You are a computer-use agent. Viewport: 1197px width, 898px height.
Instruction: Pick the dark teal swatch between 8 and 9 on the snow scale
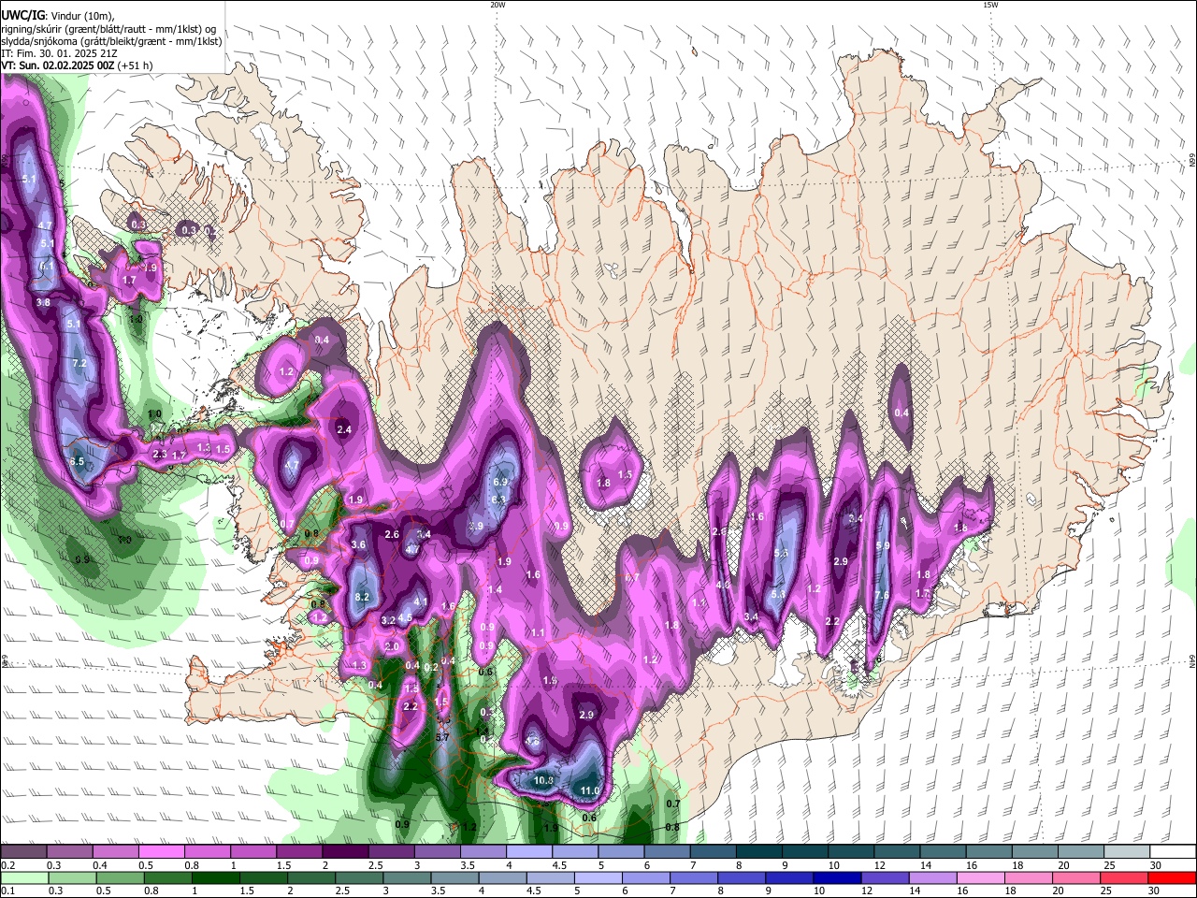(x=759, y=852)
